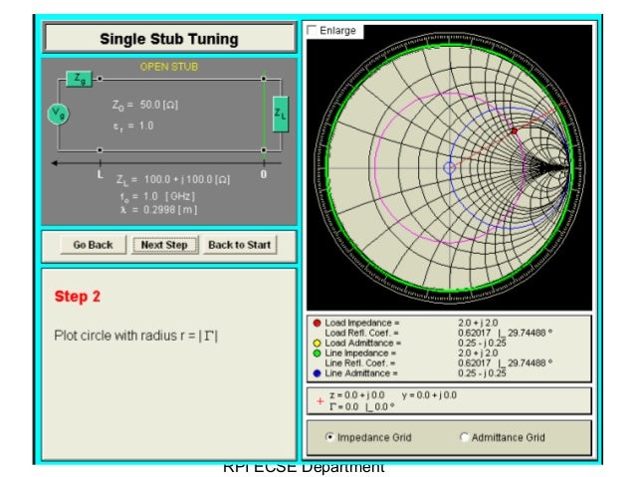This screenshot has width=635, height=477.
Task: Select the Zg generator impedance block
Action: [79, 78]
